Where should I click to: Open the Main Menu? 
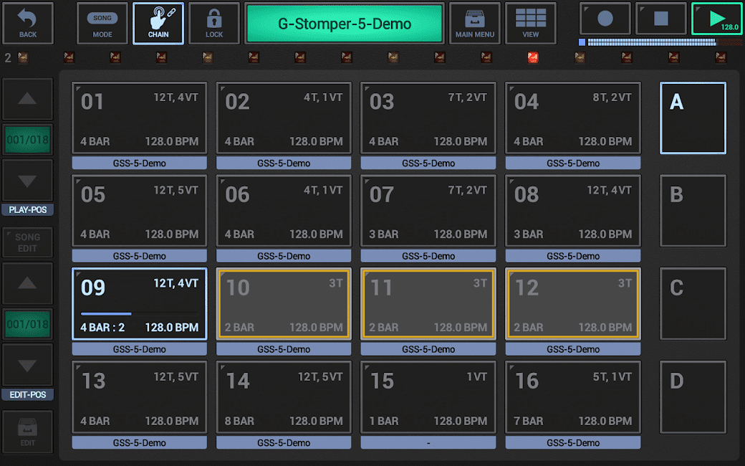point(475,23)
